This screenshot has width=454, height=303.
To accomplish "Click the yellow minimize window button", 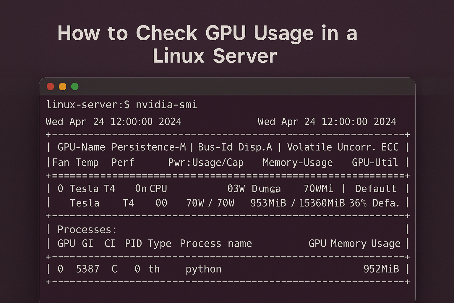I will tap(63, 86).
